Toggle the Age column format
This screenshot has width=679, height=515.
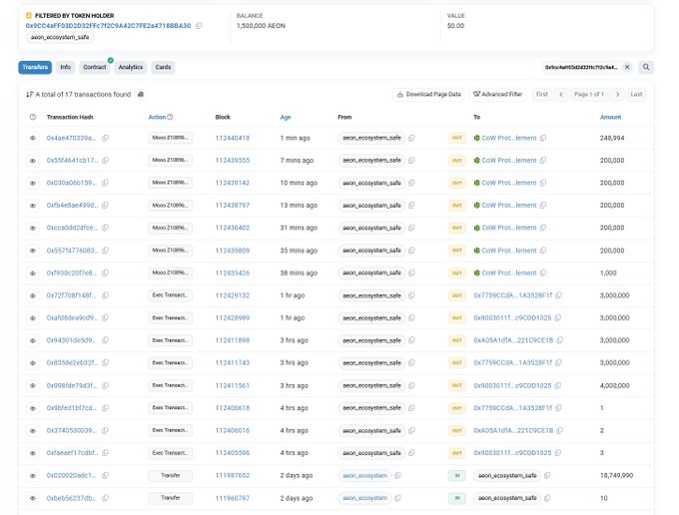pyautogui.click(x=286, y=117)
